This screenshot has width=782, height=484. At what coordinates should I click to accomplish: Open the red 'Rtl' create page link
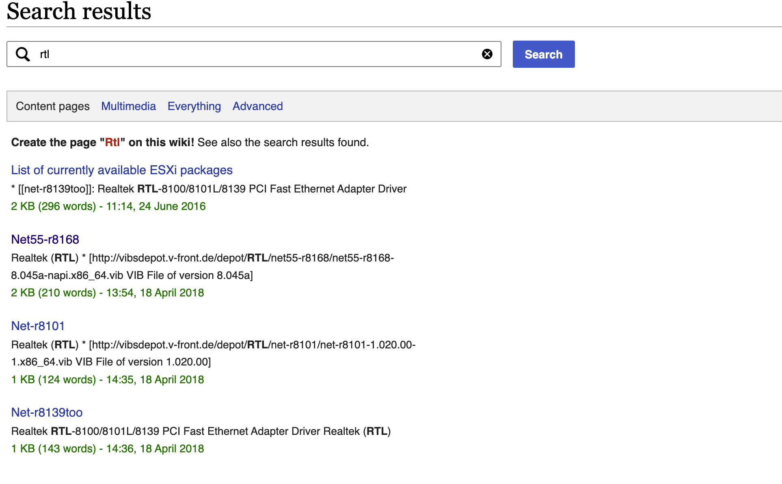point(112,143)
